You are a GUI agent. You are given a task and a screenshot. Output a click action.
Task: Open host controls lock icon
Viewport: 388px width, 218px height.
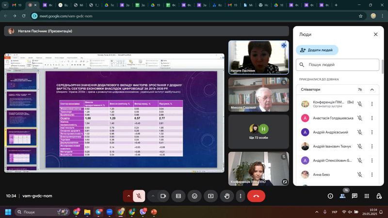click(379, 196)
